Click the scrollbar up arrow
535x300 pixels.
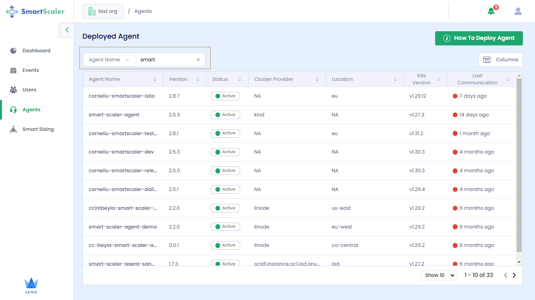tap(519, 75)
